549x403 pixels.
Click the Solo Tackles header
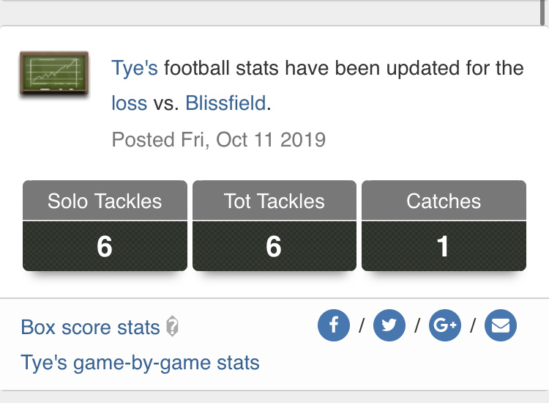pyautogui.click(x=105, y=202)
